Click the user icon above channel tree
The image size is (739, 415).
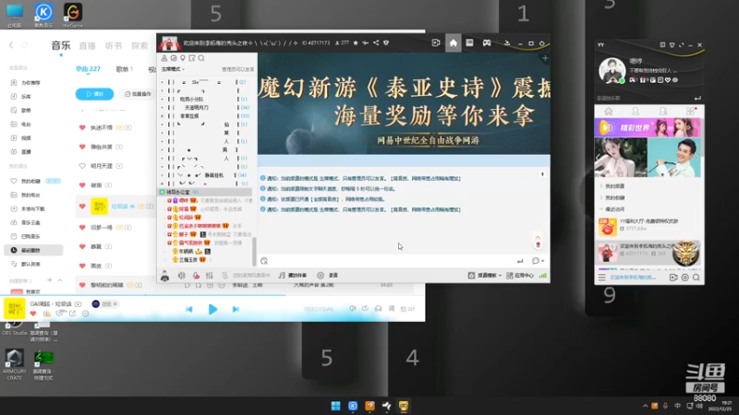pyautogui.click(x=164, y=58)
